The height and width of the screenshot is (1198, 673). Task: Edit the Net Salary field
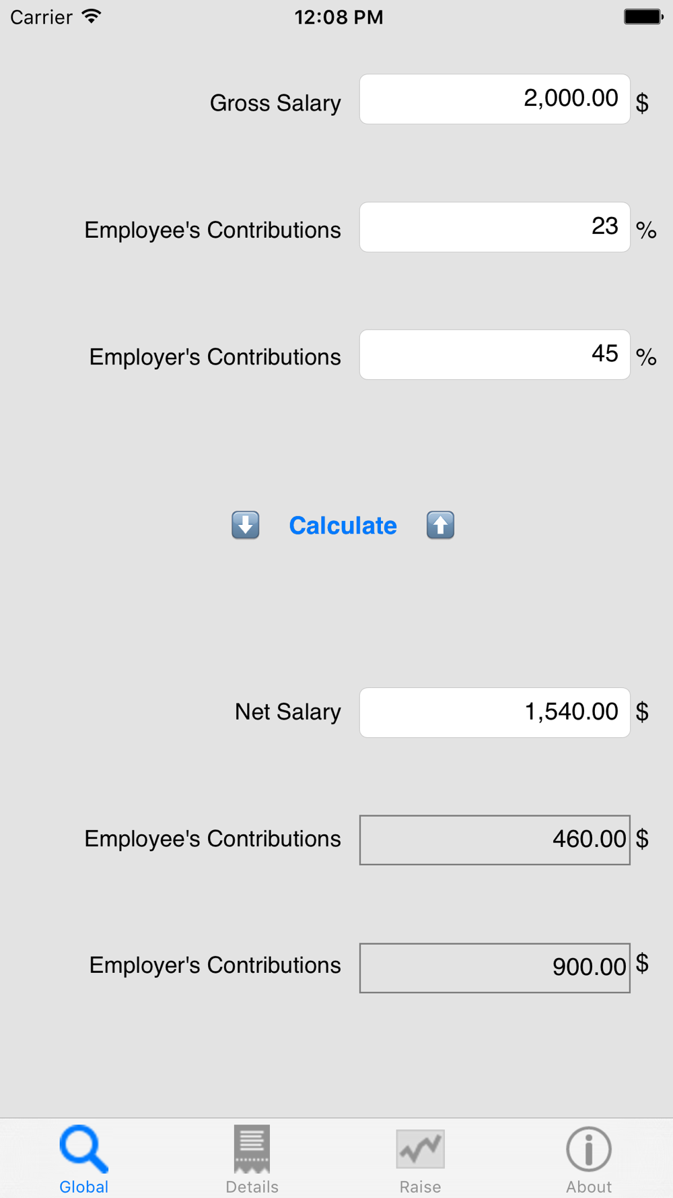tap(495, 712)
